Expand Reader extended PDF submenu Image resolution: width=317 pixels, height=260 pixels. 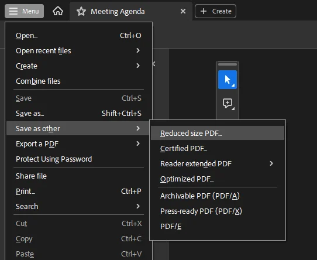(218, 163)
